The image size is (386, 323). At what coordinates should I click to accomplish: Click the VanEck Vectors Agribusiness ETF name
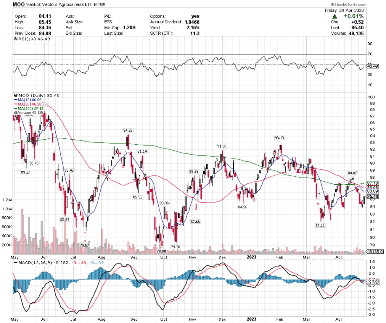(x=59, y=4)
